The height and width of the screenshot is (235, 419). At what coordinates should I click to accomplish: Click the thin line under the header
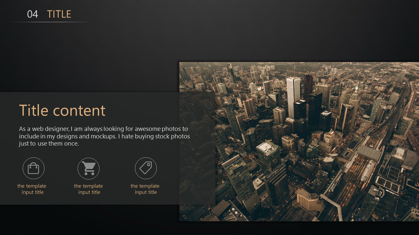point(51,22)
